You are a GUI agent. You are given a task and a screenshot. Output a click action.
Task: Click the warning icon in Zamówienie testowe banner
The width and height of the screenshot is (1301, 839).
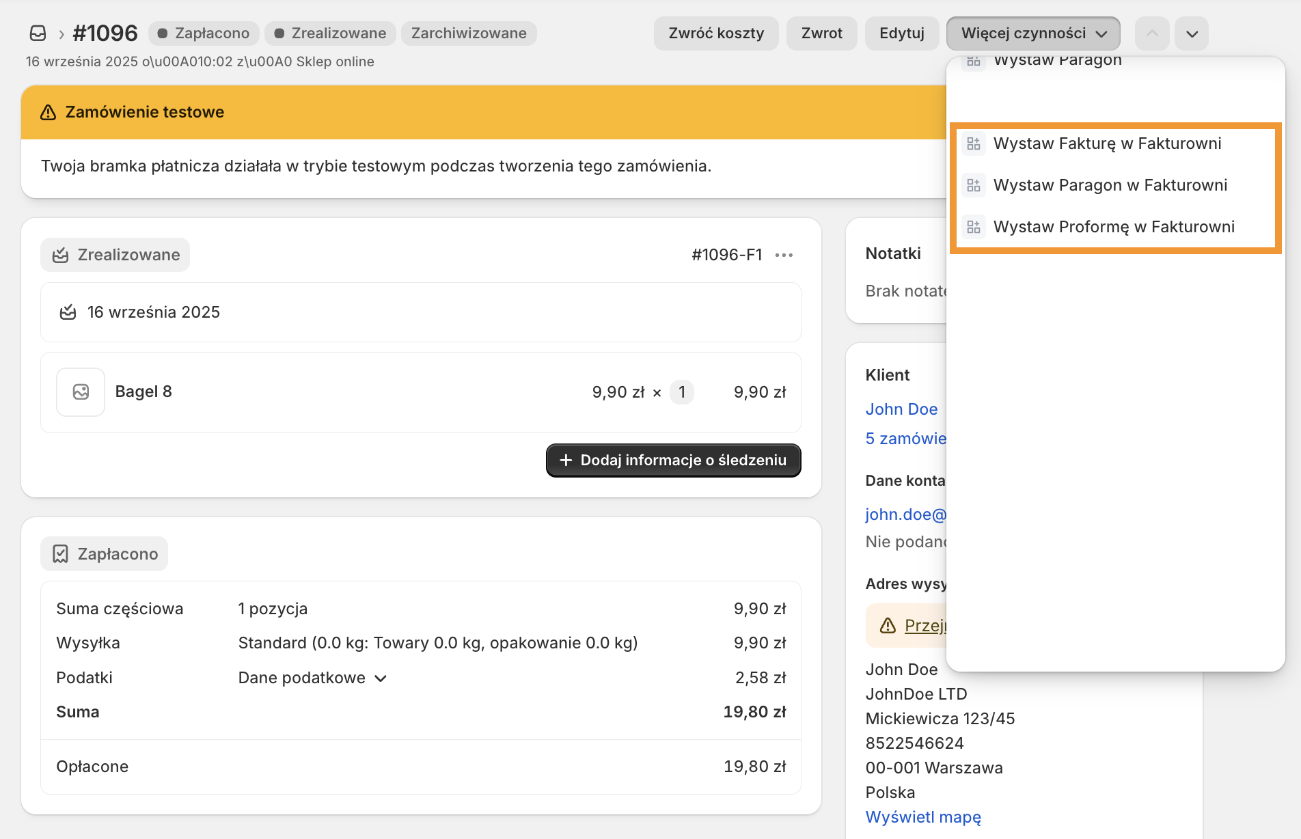coord(48,113)
